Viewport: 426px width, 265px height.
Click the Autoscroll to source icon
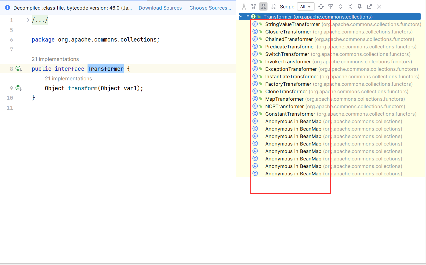tap(331, 7)
